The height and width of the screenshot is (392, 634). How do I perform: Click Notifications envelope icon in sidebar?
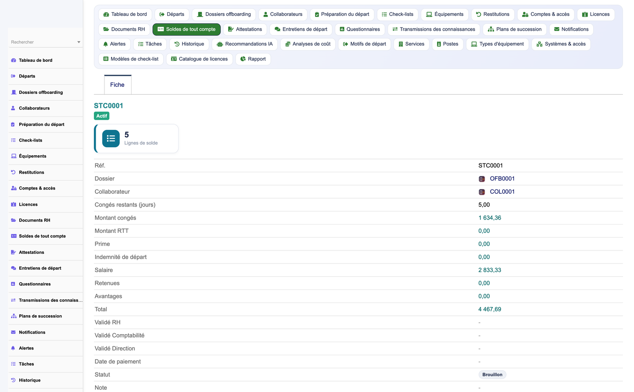pos(14,332)
